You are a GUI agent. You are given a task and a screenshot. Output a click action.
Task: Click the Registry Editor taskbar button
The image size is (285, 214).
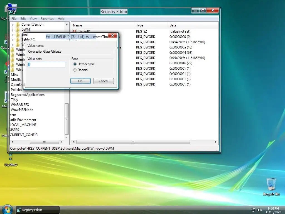coord(38,210)
